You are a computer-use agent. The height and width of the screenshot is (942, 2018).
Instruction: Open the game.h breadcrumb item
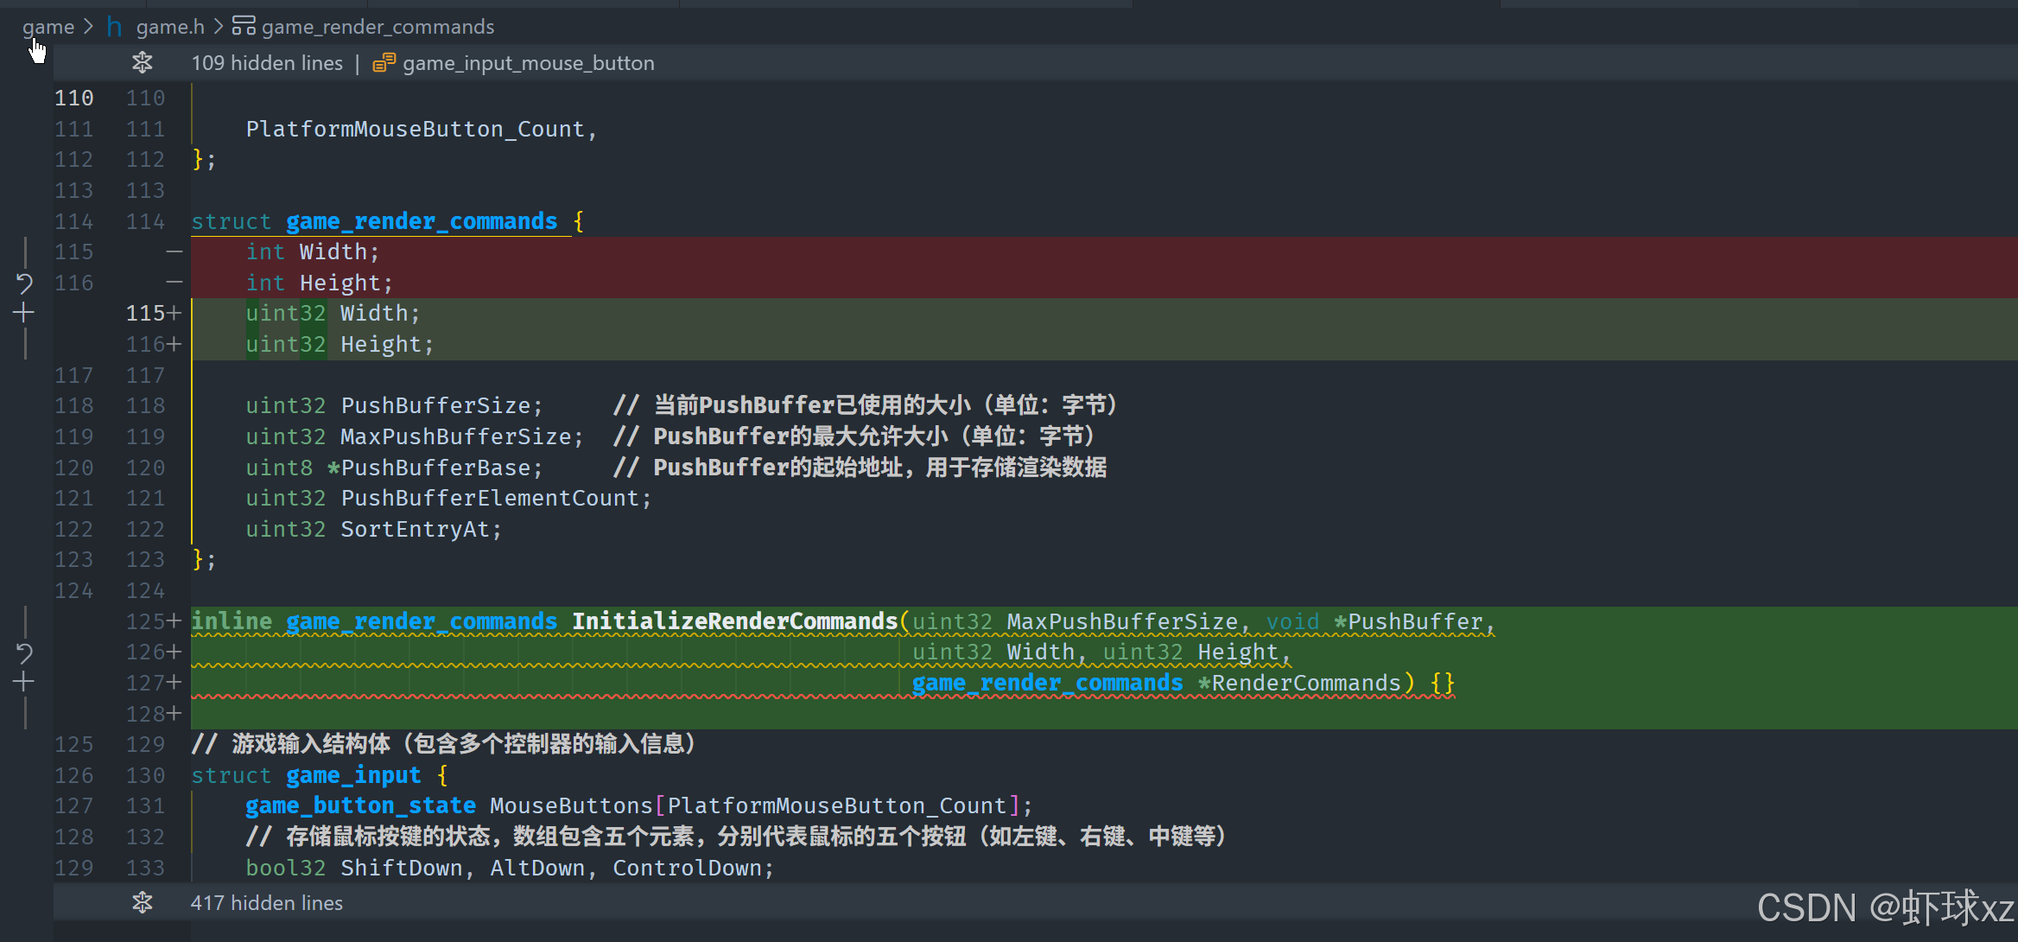click(x=170, y=27)
